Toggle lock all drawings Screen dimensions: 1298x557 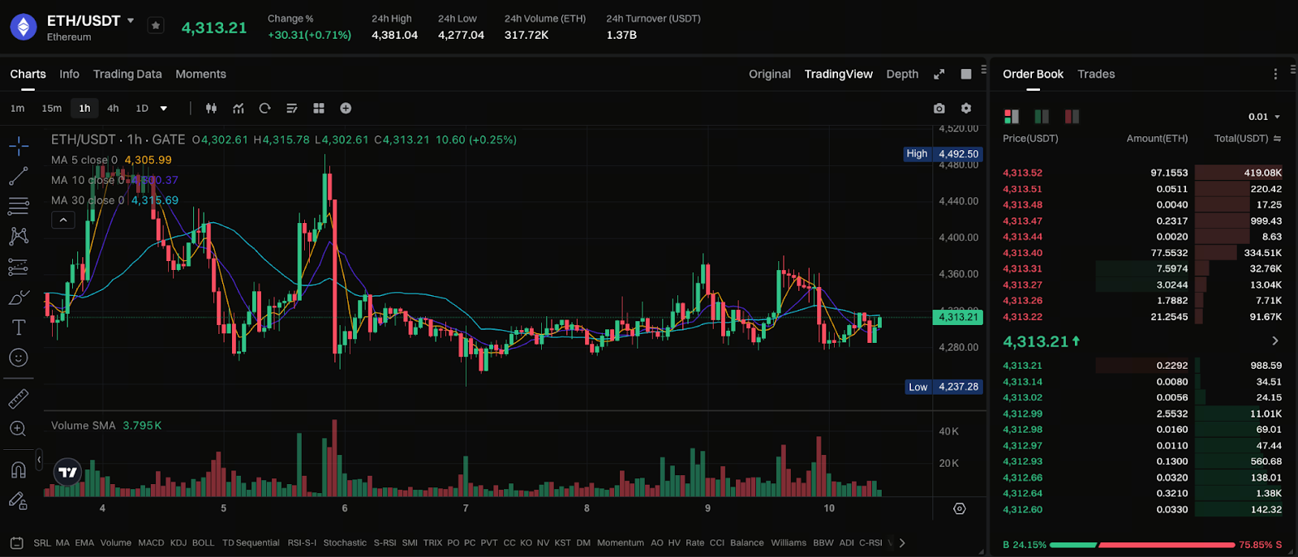[19, 500]
